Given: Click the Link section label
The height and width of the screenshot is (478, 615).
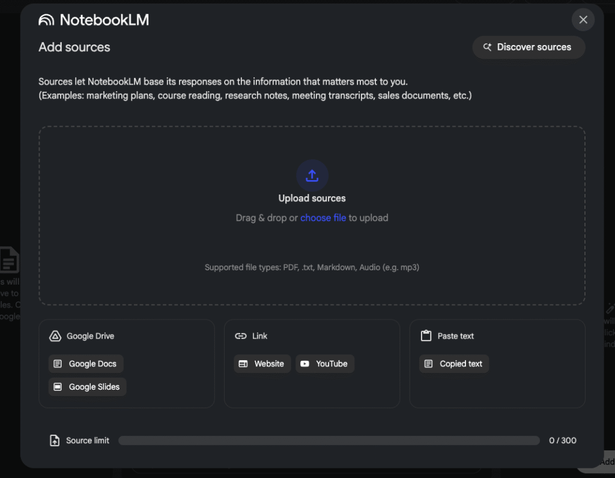Looking at the screenshot, I should (259, 336).
